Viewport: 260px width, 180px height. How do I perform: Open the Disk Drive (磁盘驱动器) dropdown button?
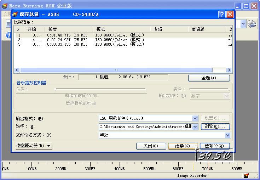[34, 146]
